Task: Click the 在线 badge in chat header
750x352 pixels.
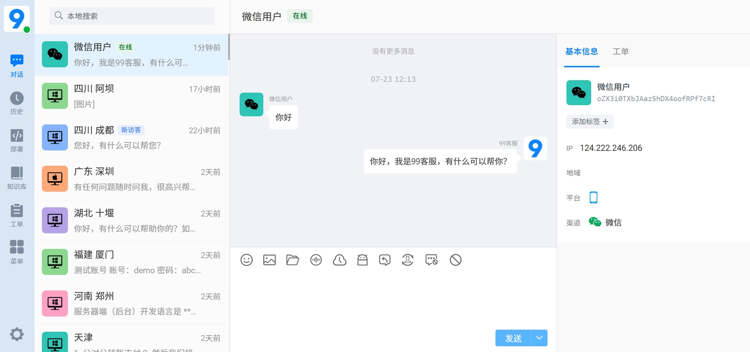Action: tap(300, 16)
